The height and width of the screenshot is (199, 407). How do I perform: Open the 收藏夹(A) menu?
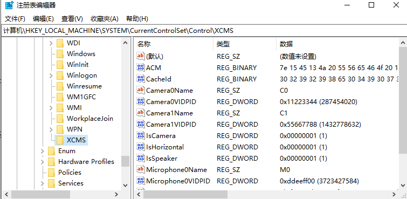click(x=105, y=19)
